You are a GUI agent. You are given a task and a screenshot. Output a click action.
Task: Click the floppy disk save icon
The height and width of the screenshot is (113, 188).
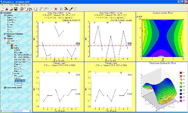[x=16, y=9]
